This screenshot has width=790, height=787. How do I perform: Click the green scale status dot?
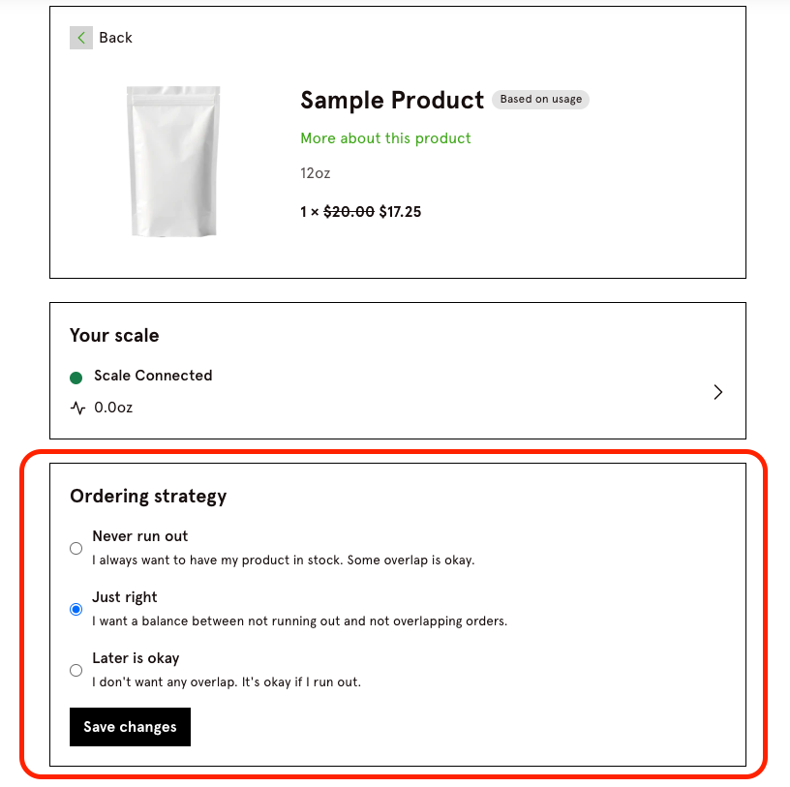[76, 377]
